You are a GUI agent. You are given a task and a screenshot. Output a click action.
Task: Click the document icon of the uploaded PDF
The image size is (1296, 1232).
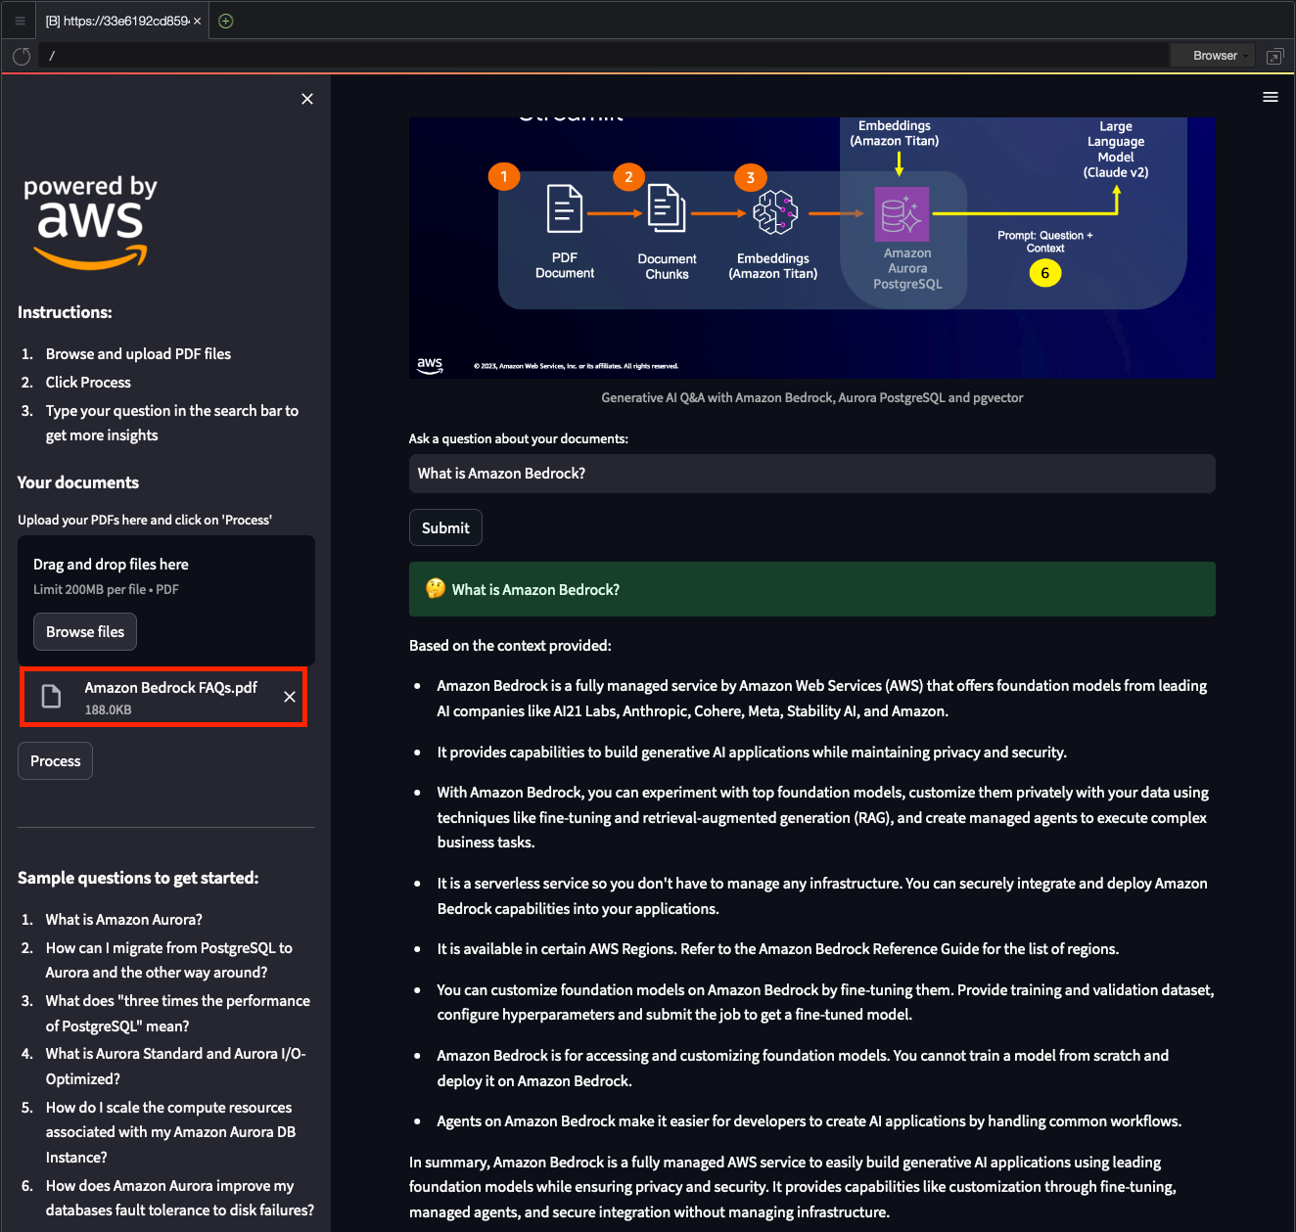coord(51,697)
